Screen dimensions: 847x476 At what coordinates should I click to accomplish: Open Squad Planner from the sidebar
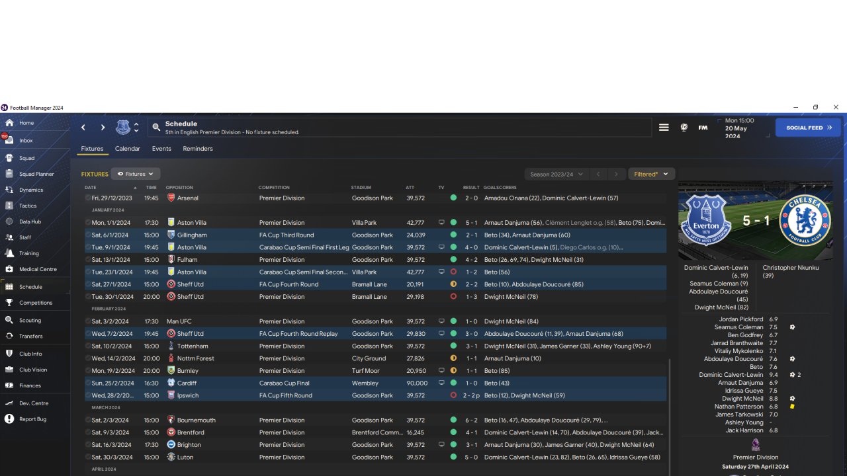[36, 175]
